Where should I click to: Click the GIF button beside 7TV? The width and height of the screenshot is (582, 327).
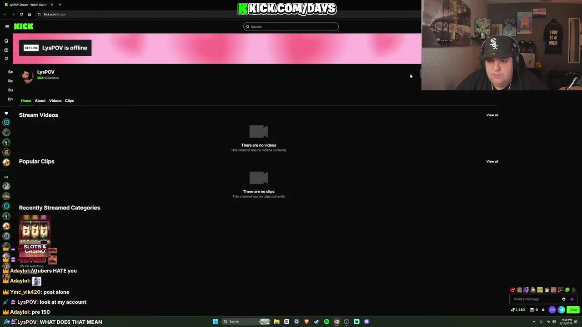pyautogui.click(x=561, y=310)
